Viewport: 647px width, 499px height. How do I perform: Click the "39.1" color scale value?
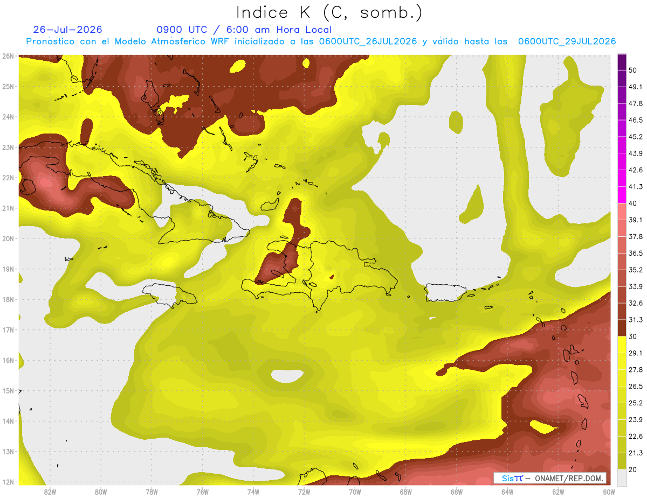coord(636,220)
